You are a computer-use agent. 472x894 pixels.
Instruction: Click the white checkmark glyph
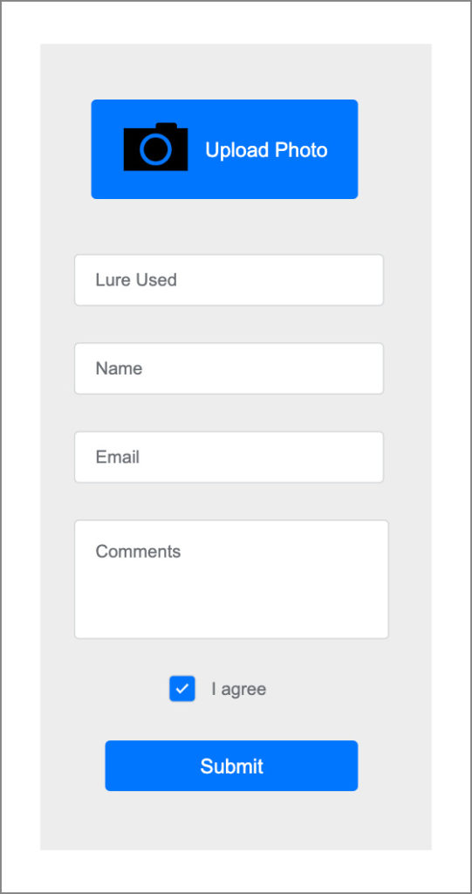(181, 689)
